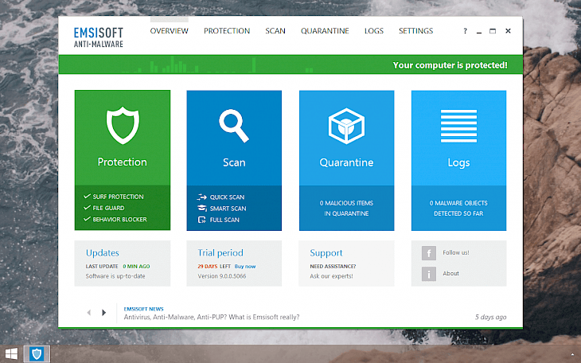The image size is (581, 363).
Task: Start a Quick Scan
Action: pyautogui.click(x=227, y=197)
